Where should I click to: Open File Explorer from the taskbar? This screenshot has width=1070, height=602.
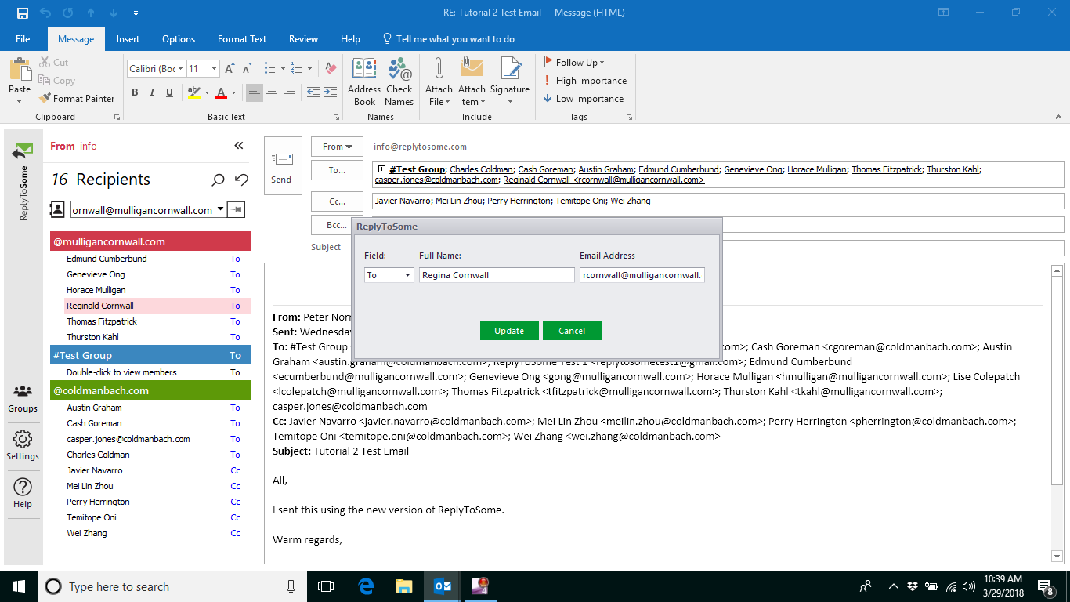point(403,586)
